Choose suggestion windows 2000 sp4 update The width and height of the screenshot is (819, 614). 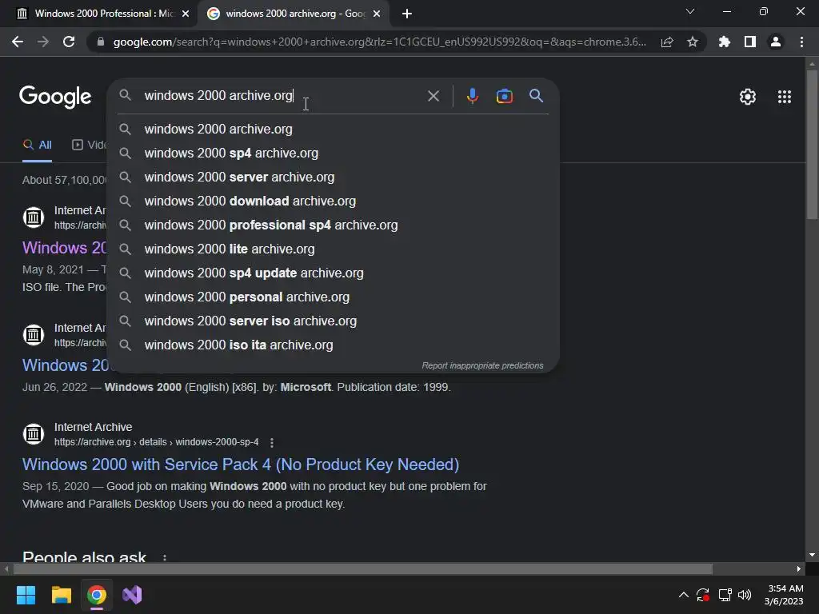pyautogui.click(x=334, y=273)
